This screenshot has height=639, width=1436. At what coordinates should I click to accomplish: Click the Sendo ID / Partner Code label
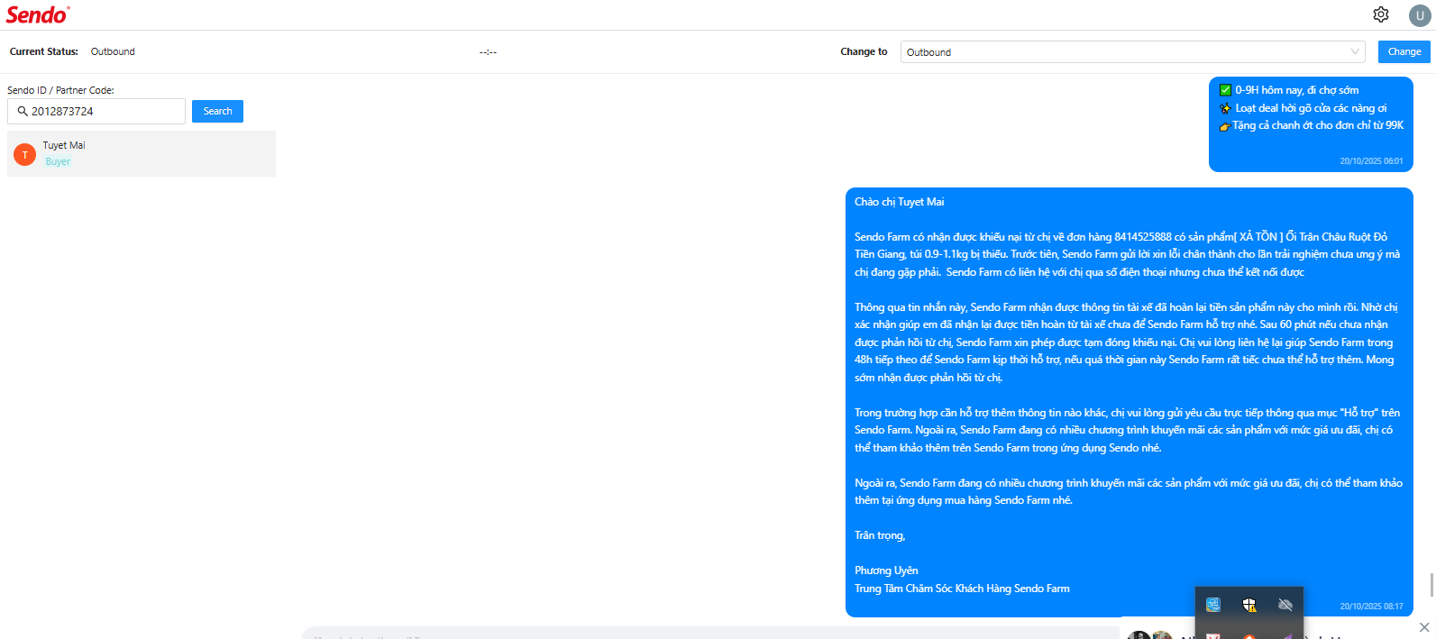(60, 90)
